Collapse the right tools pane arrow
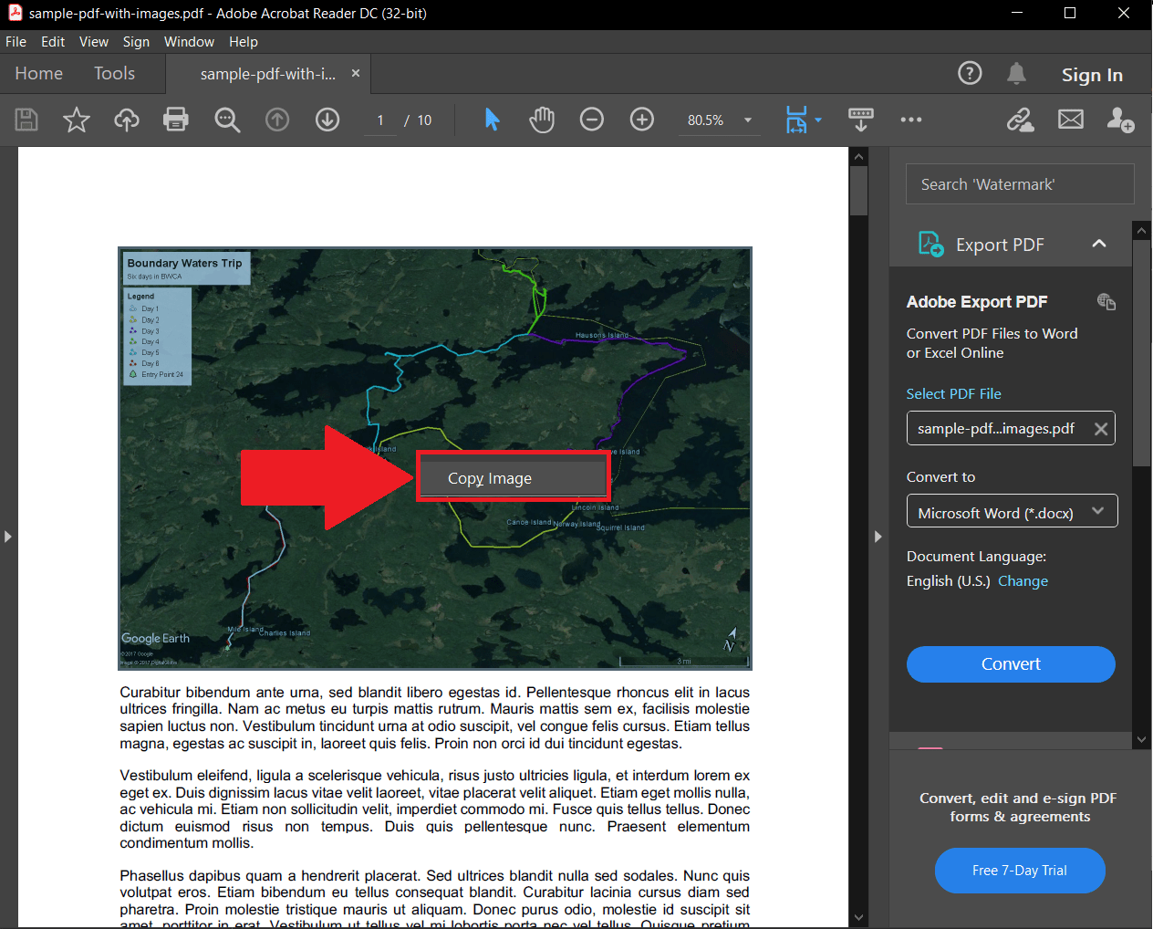This screenshot has width=1153, height=929. click(878, 537)
